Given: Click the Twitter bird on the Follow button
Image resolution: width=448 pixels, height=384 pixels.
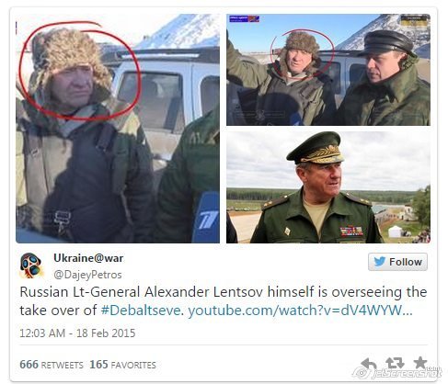Looking at the screenshot, I should click(380, 262).
